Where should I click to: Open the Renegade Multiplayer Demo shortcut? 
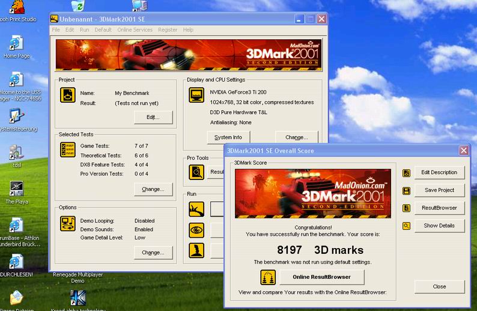[x=78, y=277]
